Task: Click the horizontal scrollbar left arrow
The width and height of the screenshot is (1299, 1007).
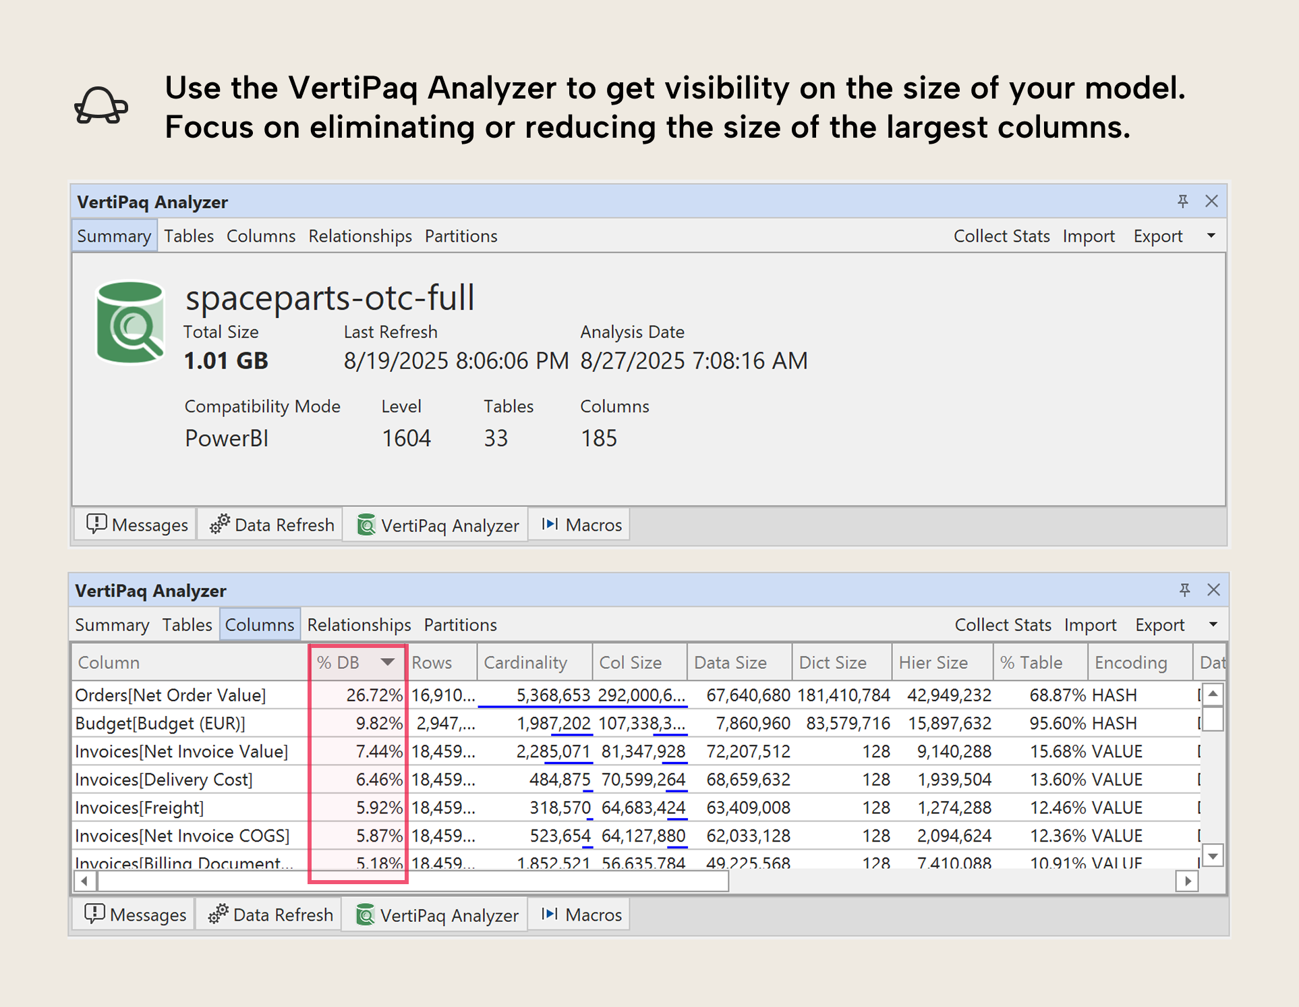Action: (x=84, y=881)
